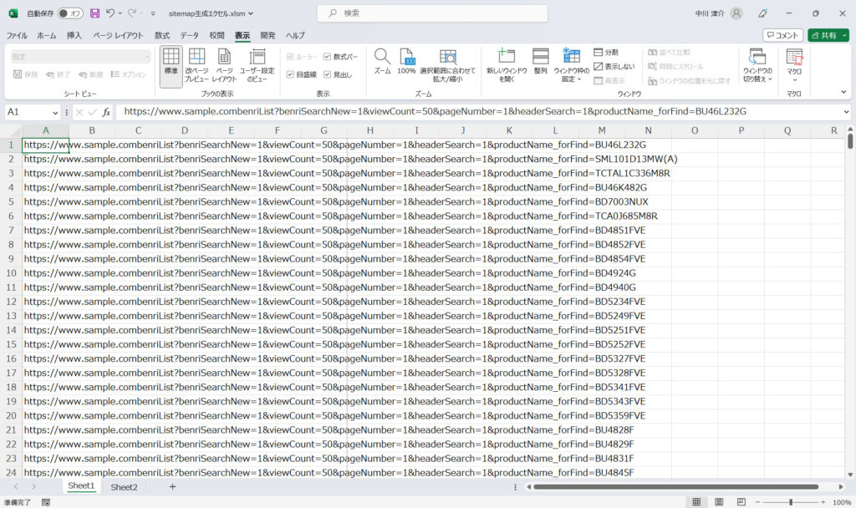Click the 共有 share button
This screenshot has width=856, height=508.
coord(828,35)
